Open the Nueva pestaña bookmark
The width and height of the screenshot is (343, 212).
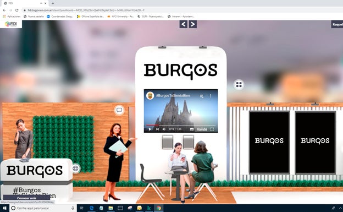click(x=34, y=17)
